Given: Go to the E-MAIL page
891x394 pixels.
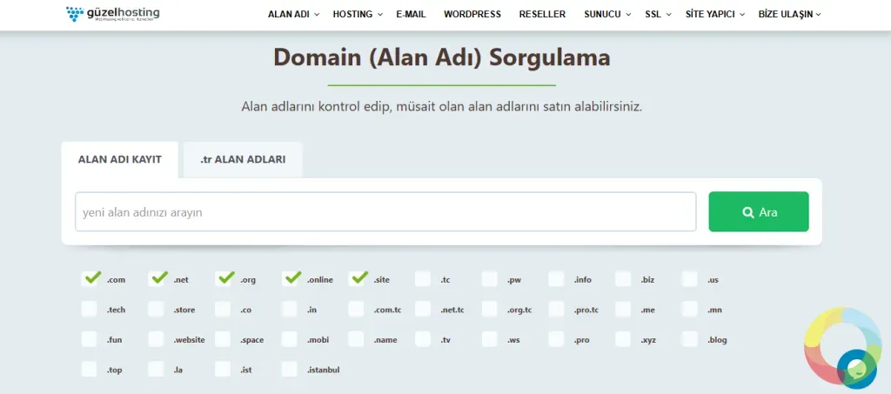Looking at the screenshot, I should coord(411,14).
